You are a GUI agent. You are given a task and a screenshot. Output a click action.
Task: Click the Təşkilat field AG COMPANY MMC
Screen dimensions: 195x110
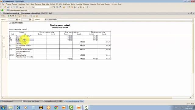118,20
